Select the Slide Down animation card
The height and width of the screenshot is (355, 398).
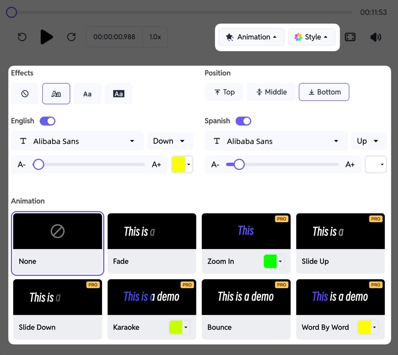(x=58, y=309)
